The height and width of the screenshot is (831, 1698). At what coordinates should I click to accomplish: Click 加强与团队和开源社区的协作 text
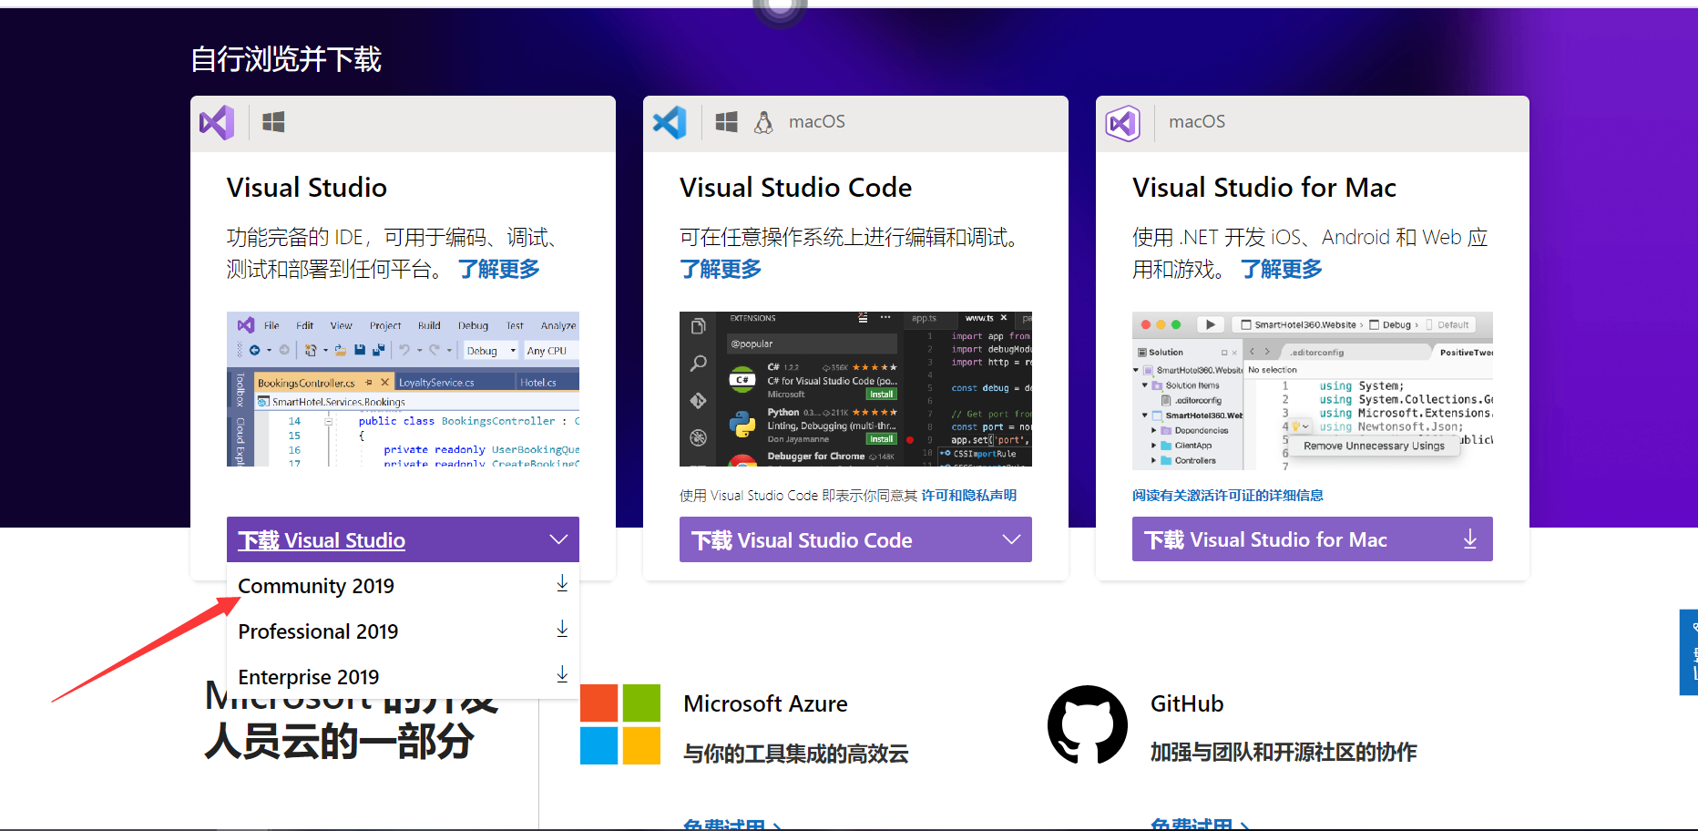pos(1284,752)
